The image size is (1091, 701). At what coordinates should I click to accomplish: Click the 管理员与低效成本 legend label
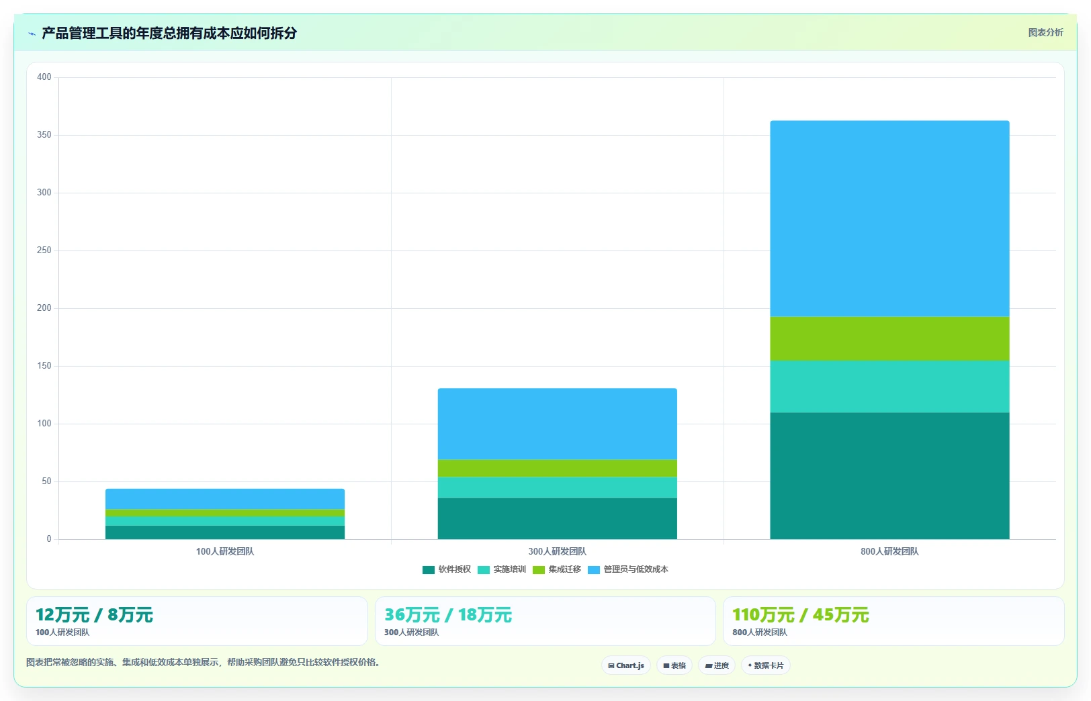(x=636, y=569)
